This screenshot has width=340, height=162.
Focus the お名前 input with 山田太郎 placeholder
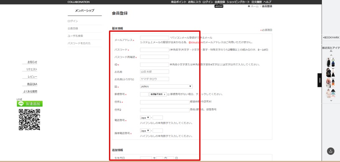tap(155, 71)
